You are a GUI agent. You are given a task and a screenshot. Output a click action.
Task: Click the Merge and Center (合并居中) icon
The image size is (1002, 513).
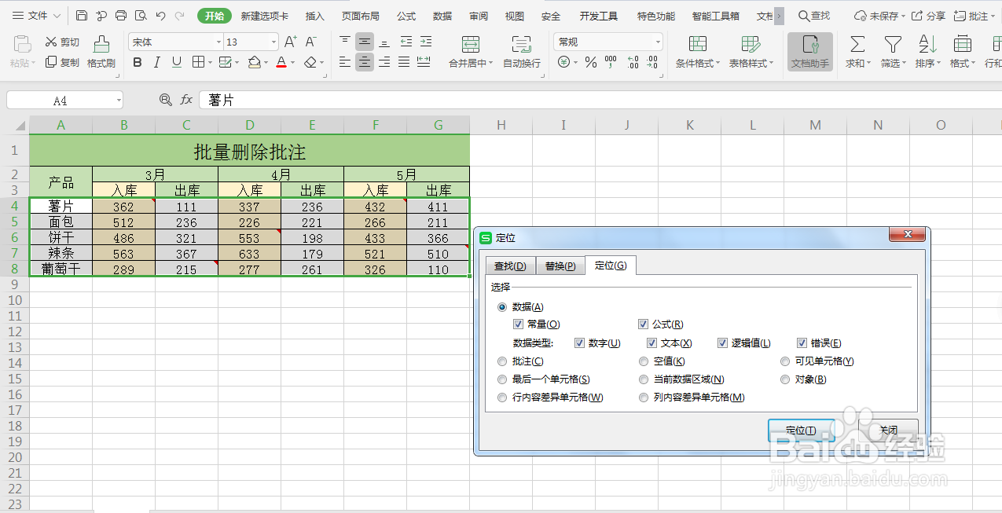[471, 45]
